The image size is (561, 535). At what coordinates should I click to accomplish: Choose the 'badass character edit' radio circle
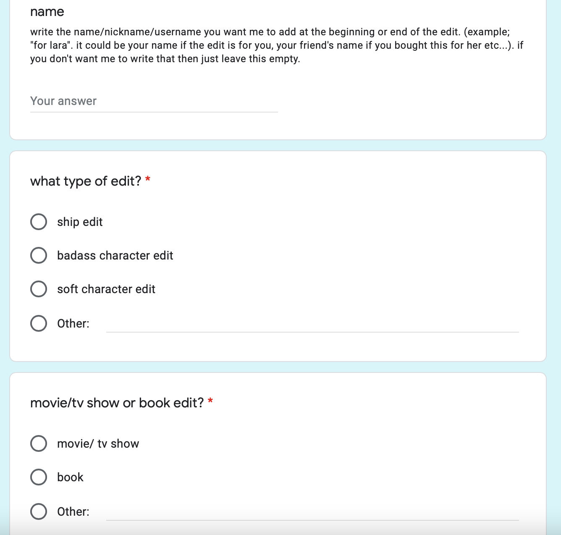click(39, 255)
